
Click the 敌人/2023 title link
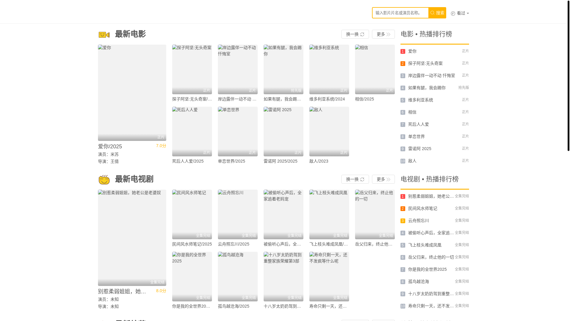(319, 161)
